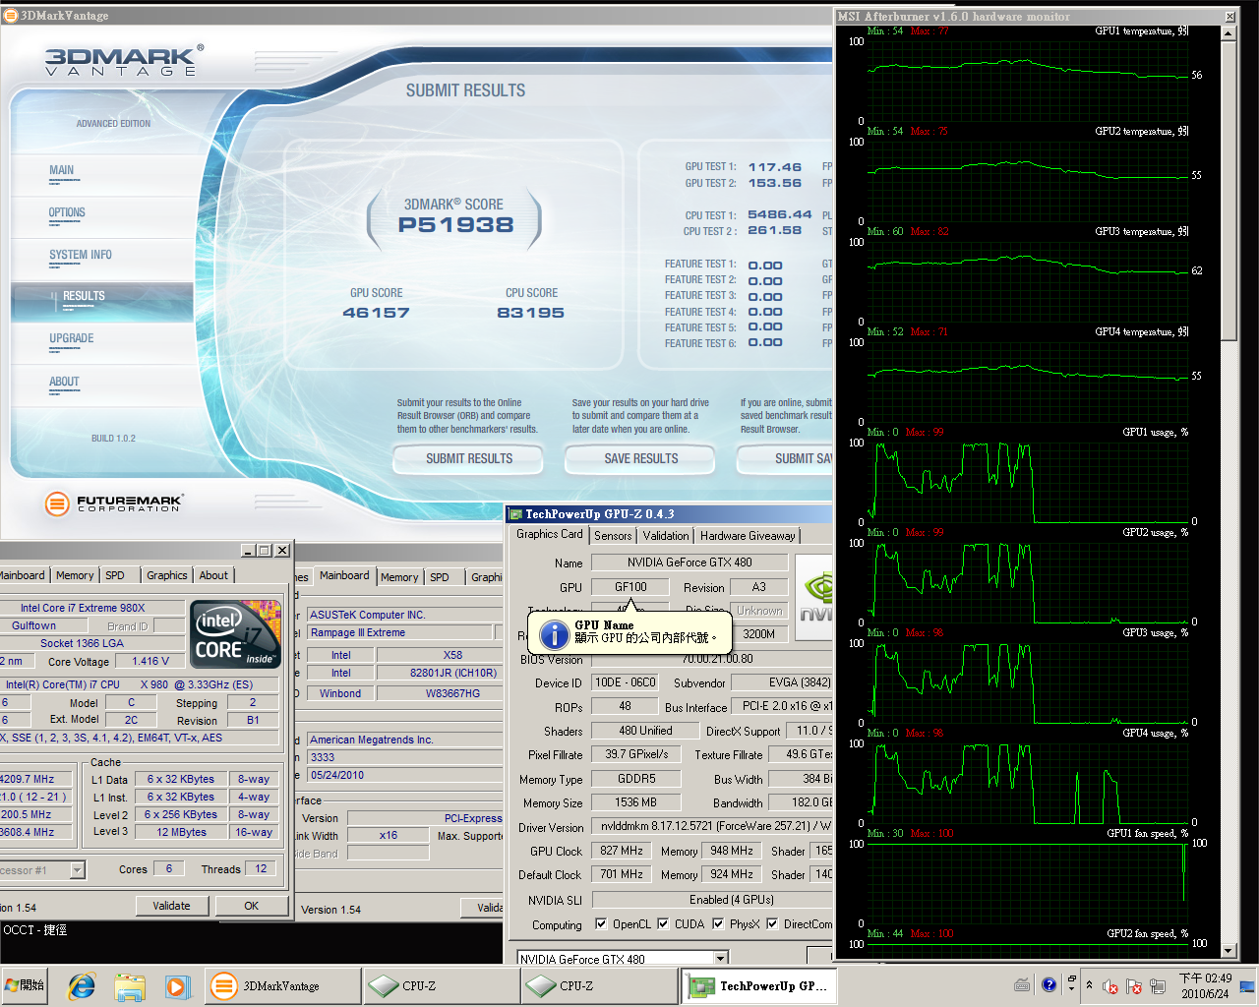Switch to TechPowerUp GPU-Z taskbar button

[x=756, y=985]
